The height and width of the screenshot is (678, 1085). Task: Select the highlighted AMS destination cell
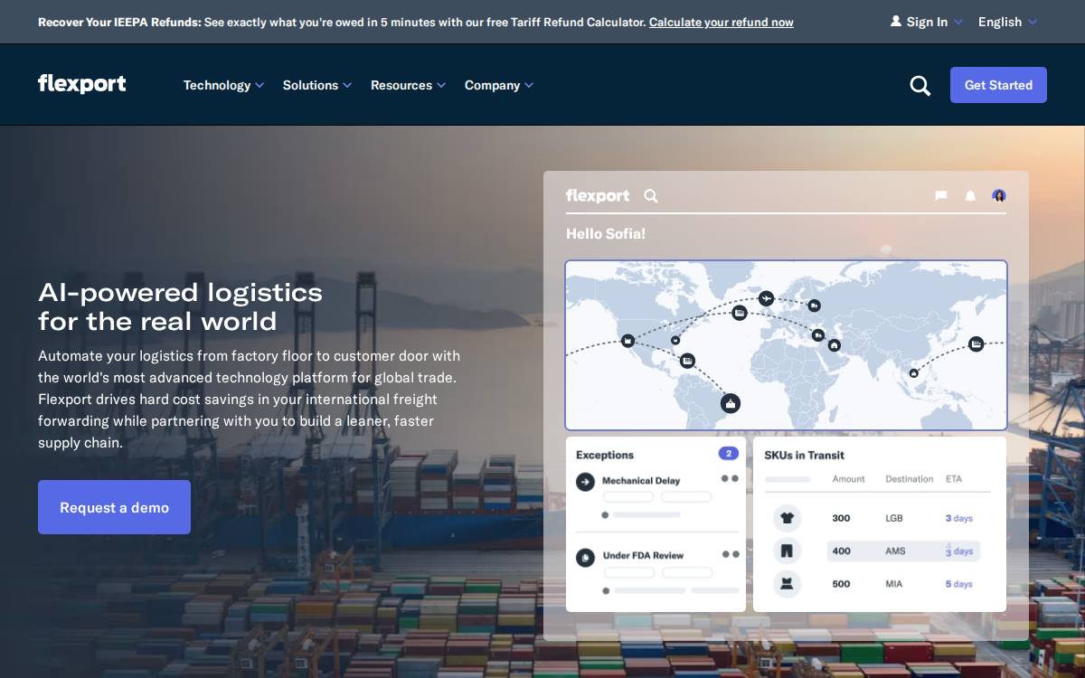pyautogui.click(x=895, y=551)
